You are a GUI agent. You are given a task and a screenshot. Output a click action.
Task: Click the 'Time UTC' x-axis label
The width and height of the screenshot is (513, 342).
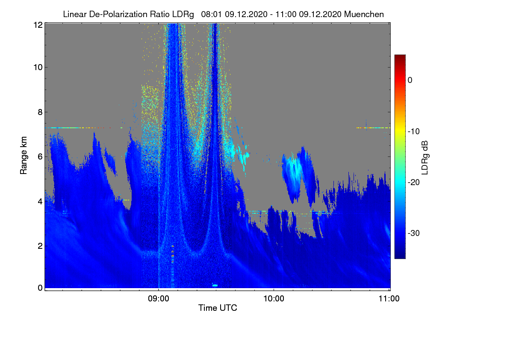[x=218, y=308]
